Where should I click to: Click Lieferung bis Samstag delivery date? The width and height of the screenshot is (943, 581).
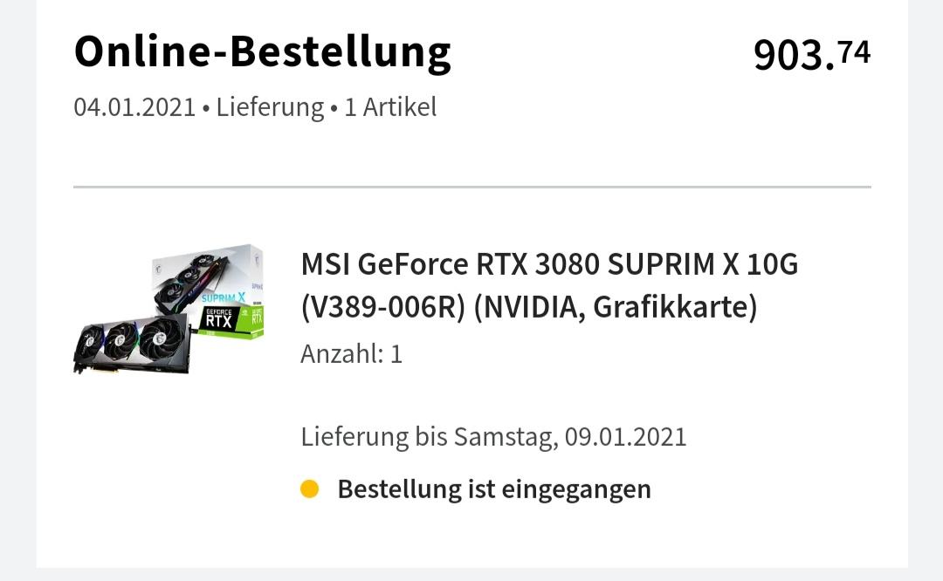tap(493, 437)
